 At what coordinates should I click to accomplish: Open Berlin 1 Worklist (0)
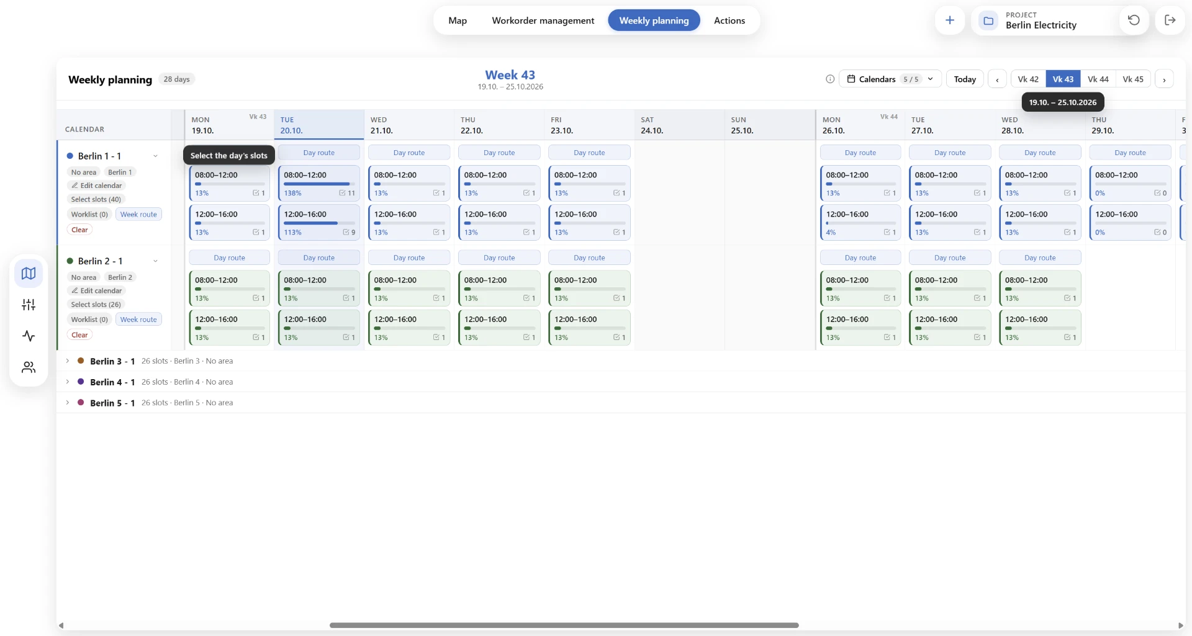click(x=89, y=215)
